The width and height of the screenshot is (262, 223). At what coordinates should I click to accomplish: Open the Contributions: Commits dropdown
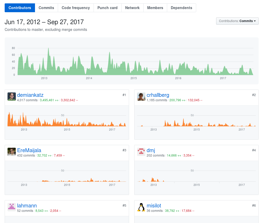tap(237, 21)
